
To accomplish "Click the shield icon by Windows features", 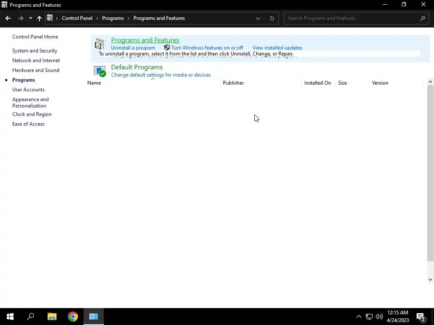I will (x=167, y=47).
